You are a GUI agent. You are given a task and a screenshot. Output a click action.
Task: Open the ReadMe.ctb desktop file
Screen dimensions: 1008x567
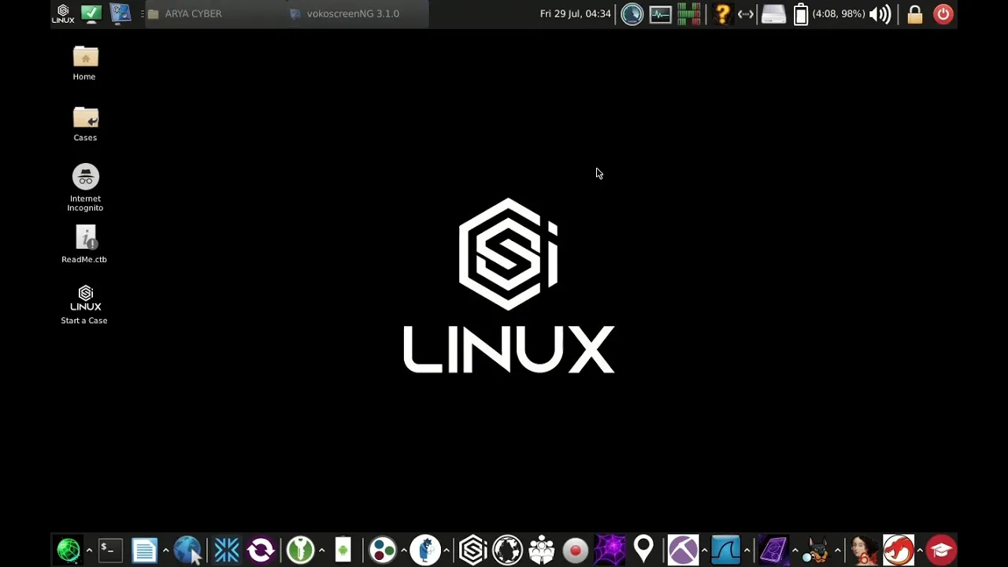pyautogui.click(x=84, y=244)
